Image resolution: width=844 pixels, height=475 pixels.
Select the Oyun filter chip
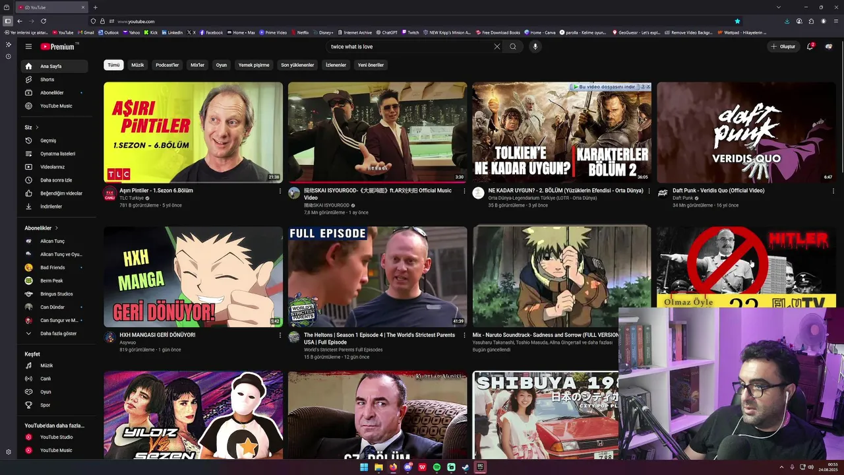(222, 65)
